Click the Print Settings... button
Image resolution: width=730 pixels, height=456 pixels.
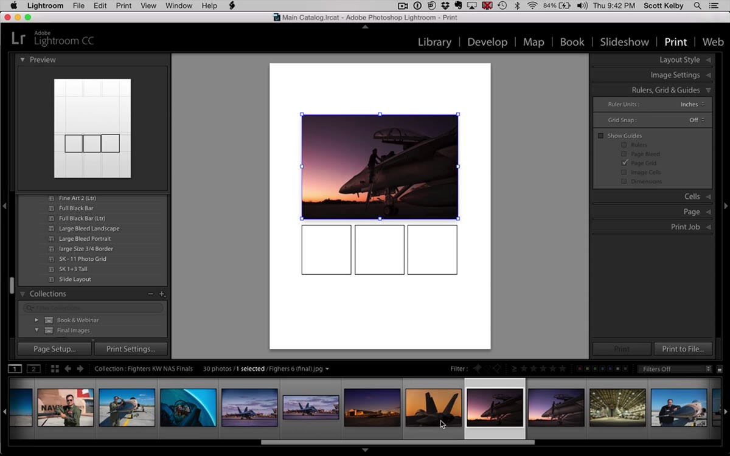(x=131, y=349)
